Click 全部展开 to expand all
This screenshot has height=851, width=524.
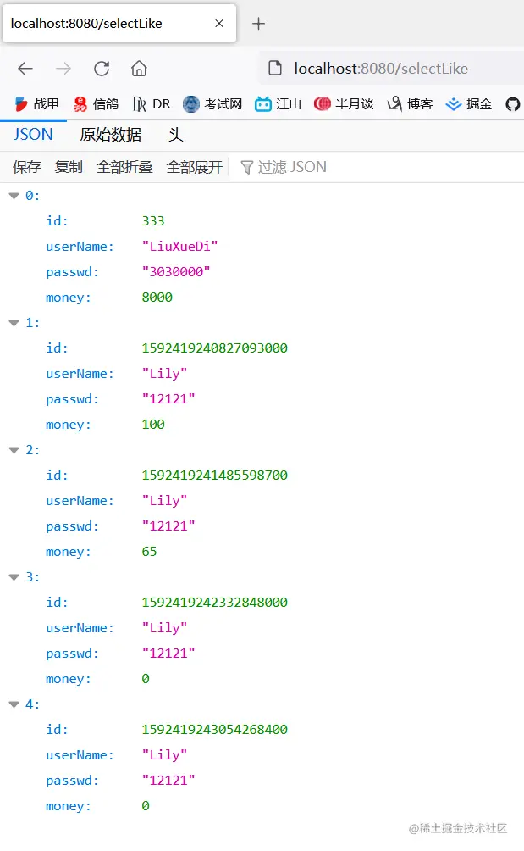(195, 167)
